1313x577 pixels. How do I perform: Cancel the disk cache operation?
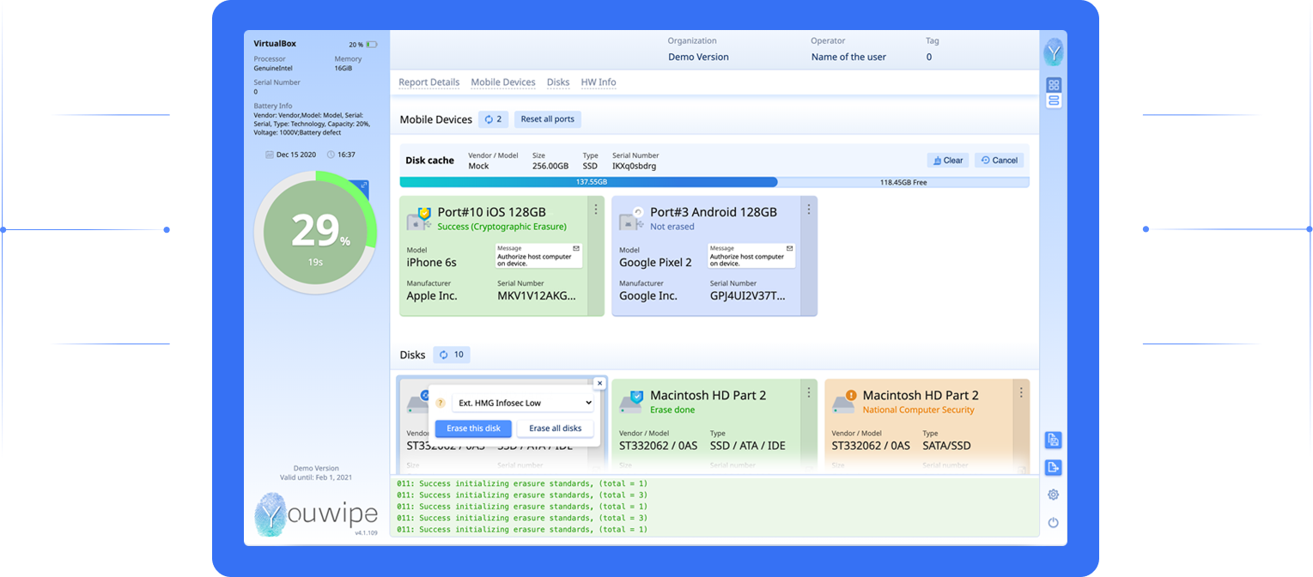1000,161
